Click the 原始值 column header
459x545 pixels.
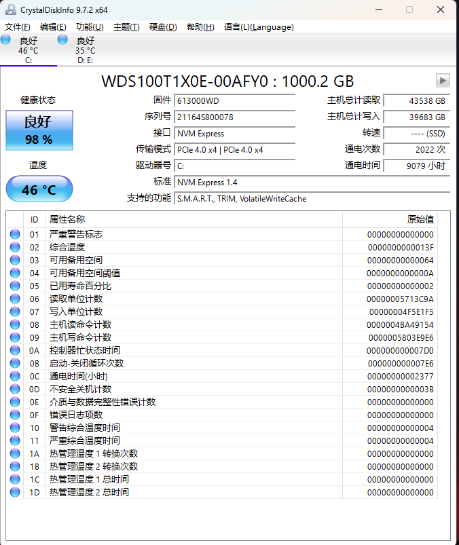pos(420,219)
